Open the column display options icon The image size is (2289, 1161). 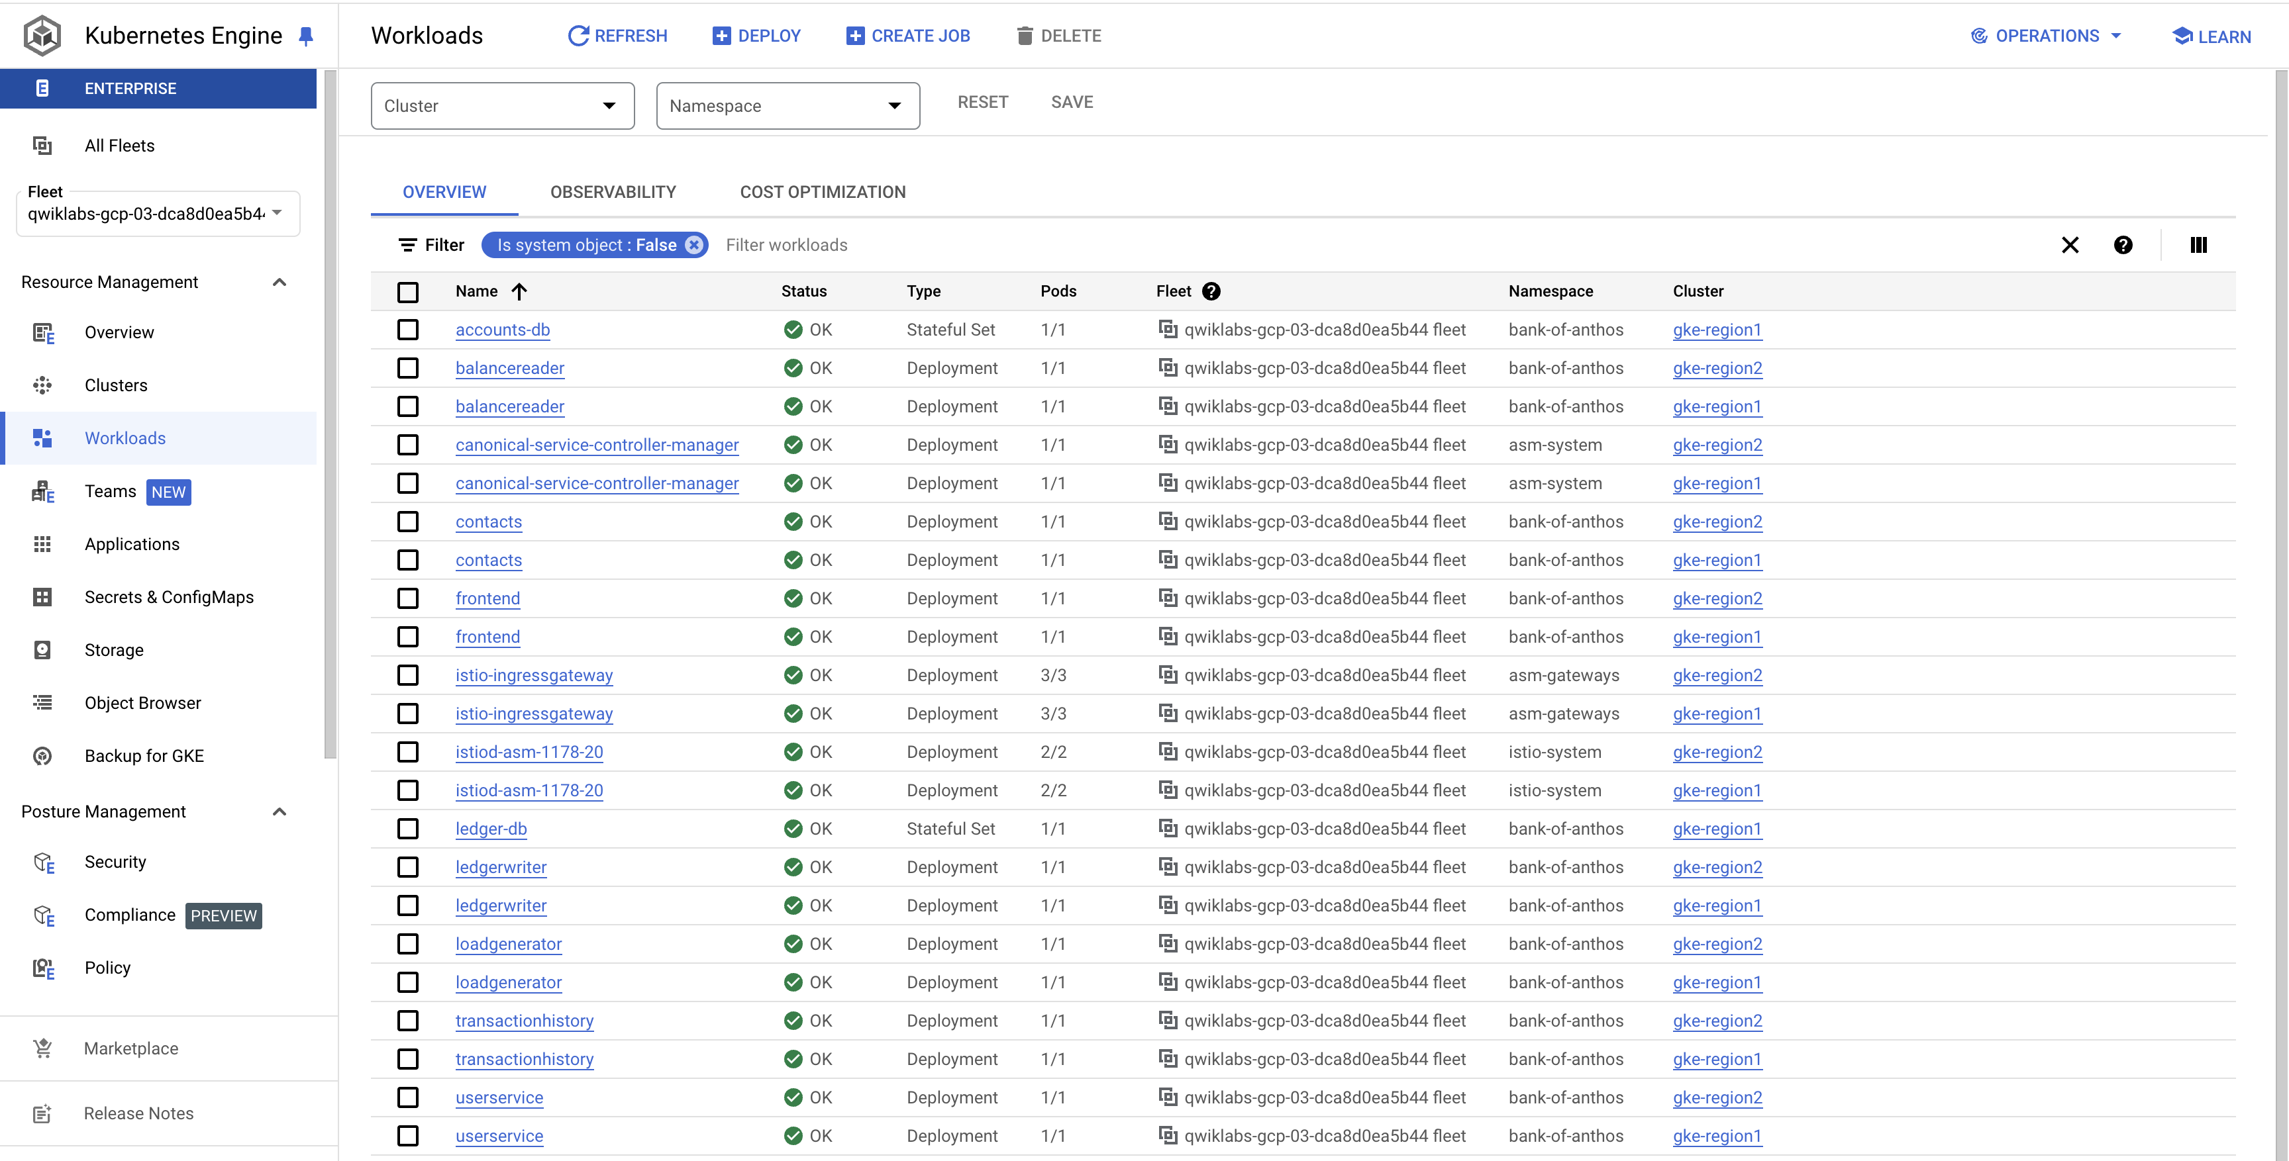tap(2198, 245)
